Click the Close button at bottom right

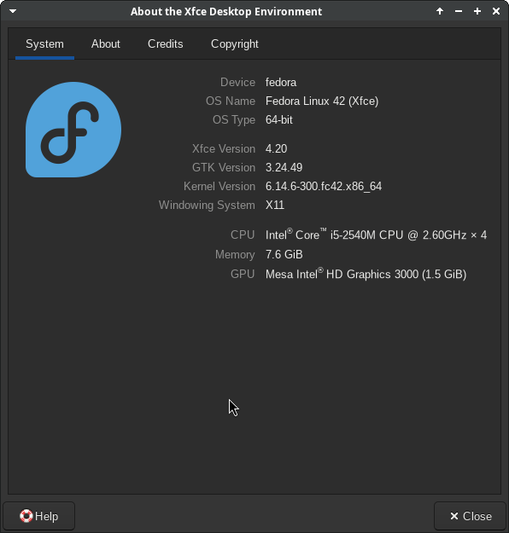(471, 516)
